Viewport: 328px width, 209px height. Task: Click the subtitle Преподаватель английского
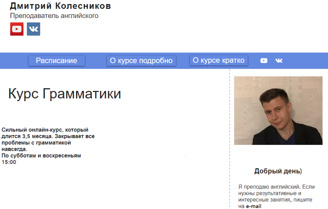coord(54,16)
